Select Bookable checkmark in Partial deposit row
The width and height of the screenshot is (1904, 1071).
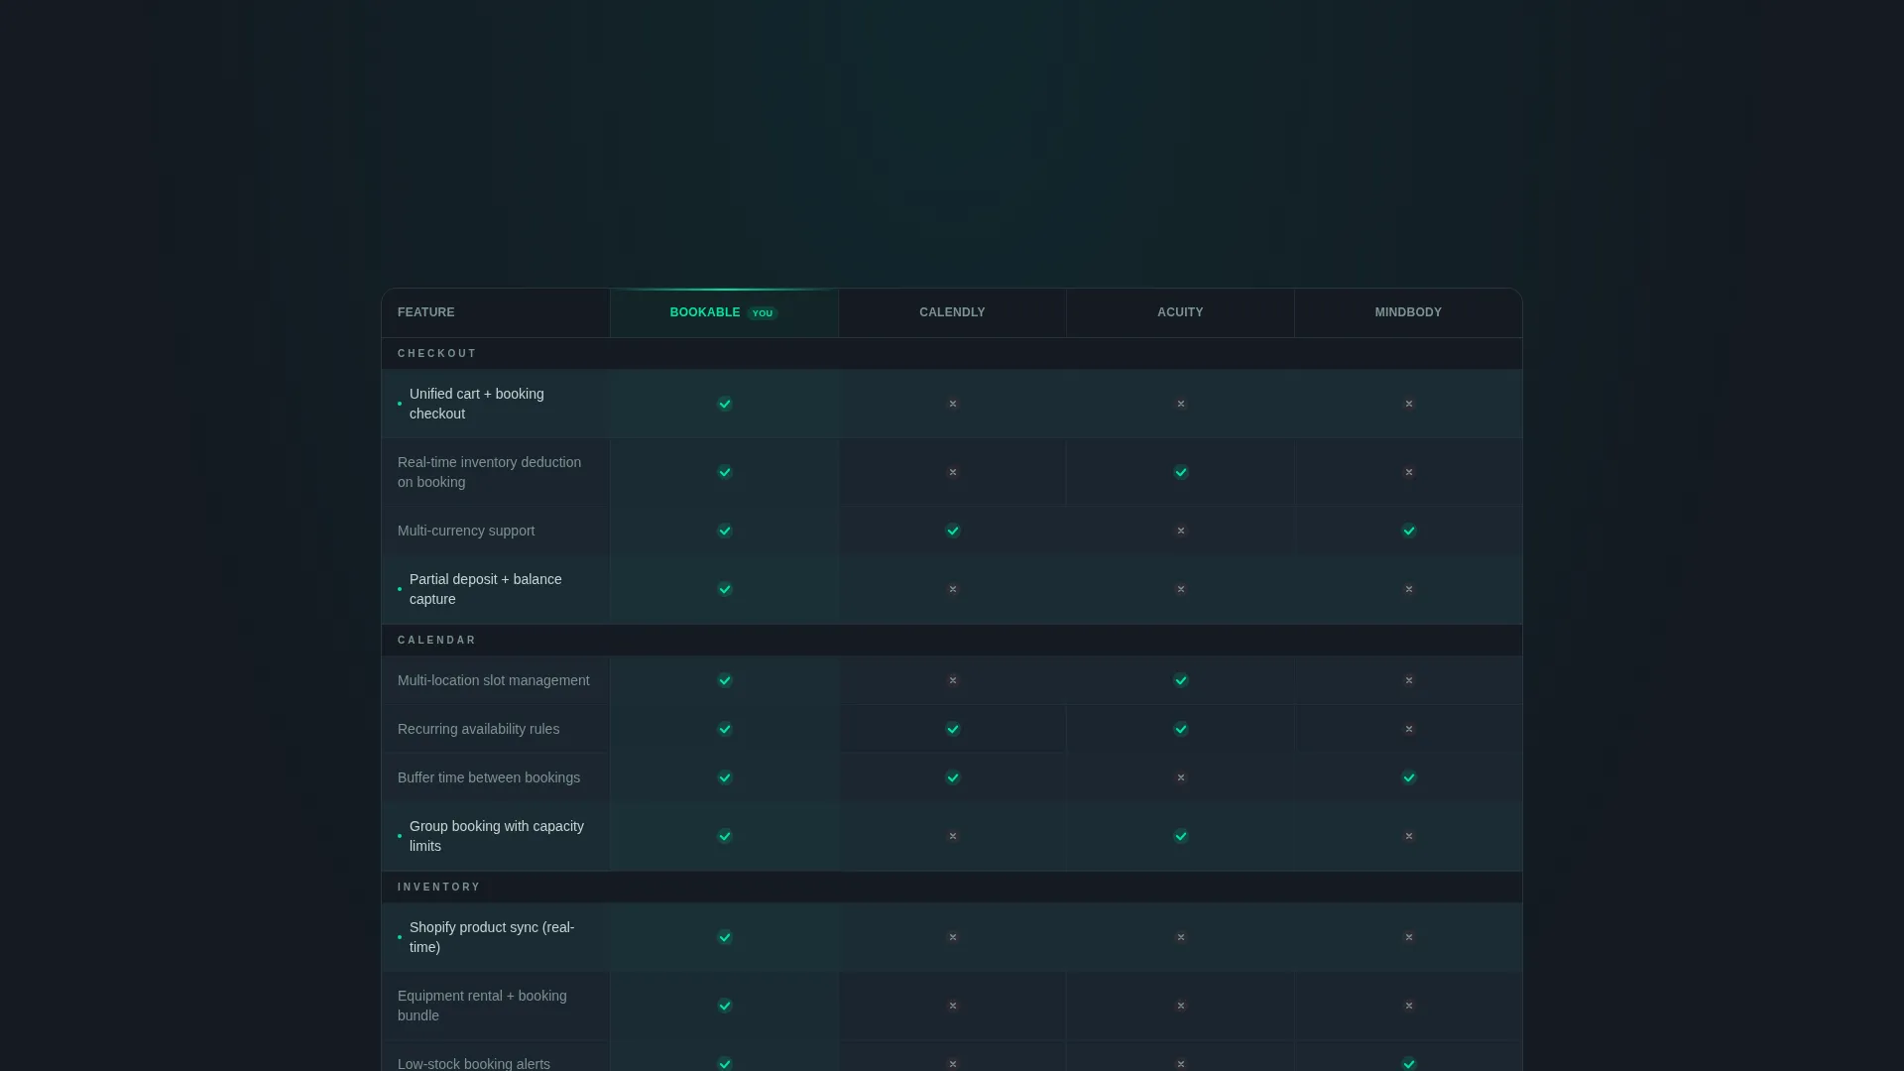coord(725,589)
